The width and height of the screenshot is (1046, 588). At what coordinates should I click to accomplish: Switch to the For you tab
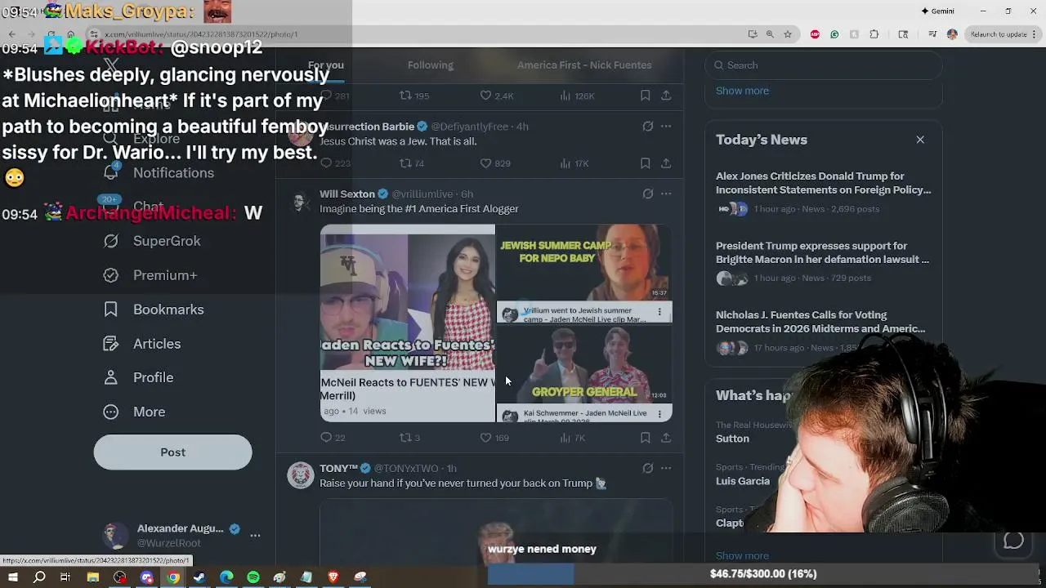(325, 65)
